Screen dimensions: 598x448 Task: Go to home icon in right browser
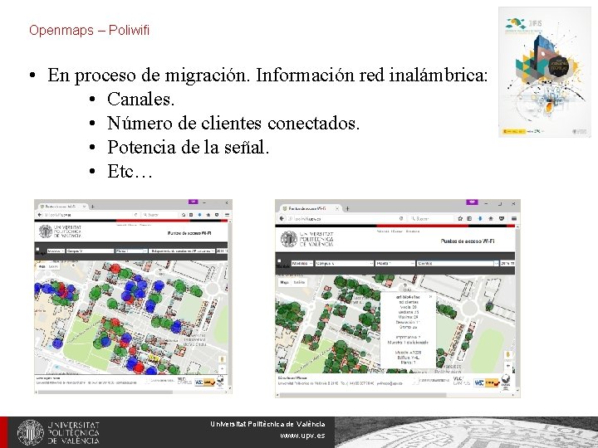coord(491,219)
